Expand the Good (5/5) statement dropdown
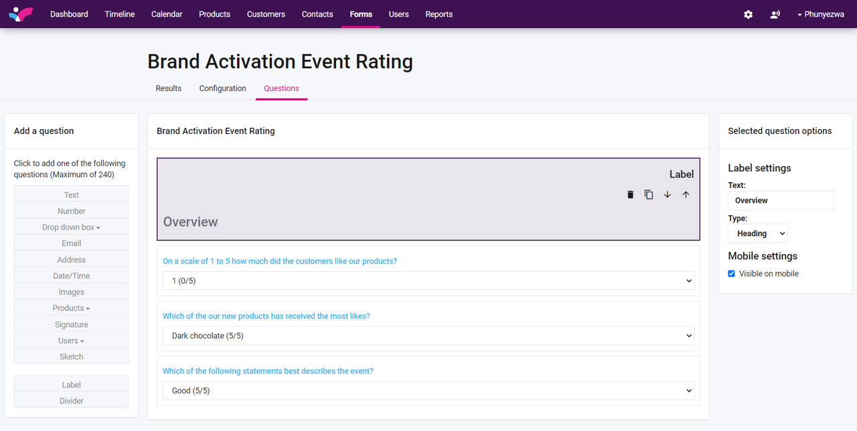The height and width of the screenshot is (431, 857). 428,391
